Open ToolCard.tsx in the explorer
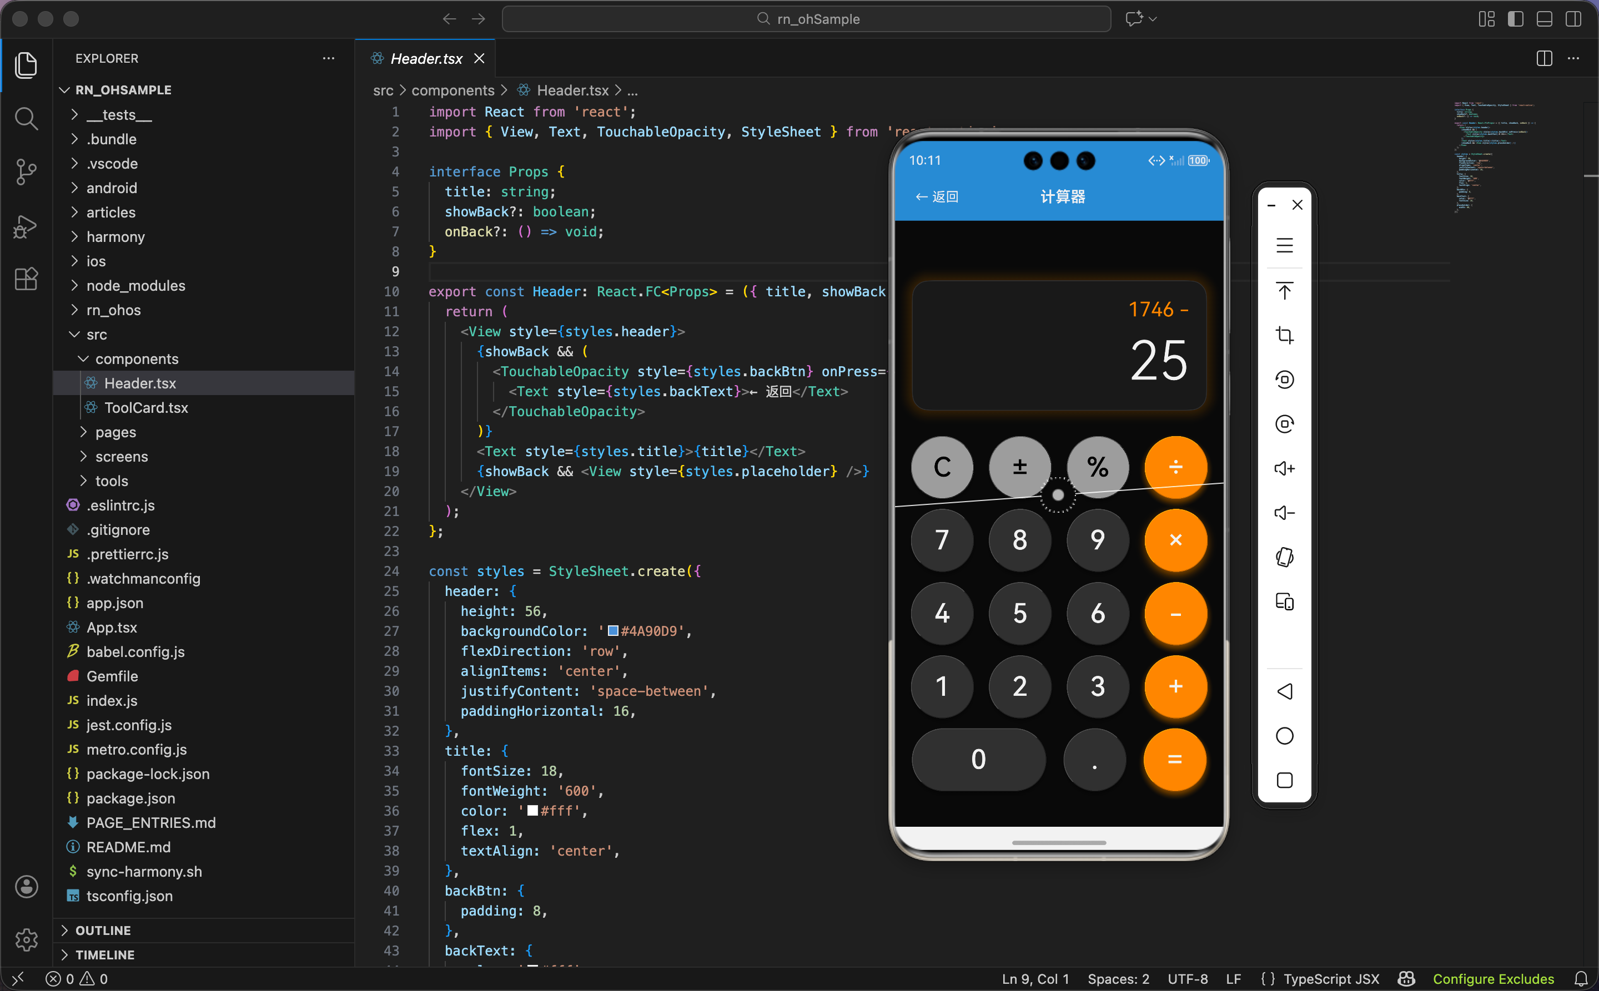 [x=145, y=408]
